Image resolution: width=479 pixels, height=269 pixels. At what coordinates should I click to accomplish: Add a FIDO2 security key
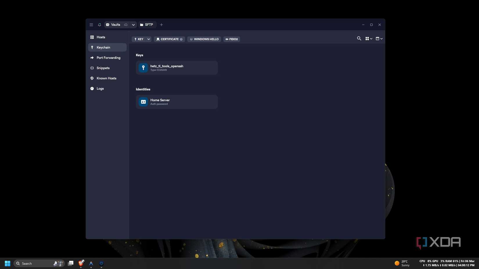(231, 39)
